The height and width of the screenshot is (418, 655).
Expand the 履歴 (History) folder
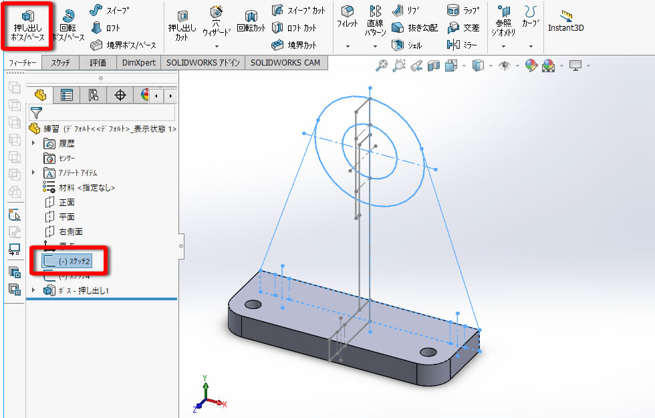click(33, 143)
